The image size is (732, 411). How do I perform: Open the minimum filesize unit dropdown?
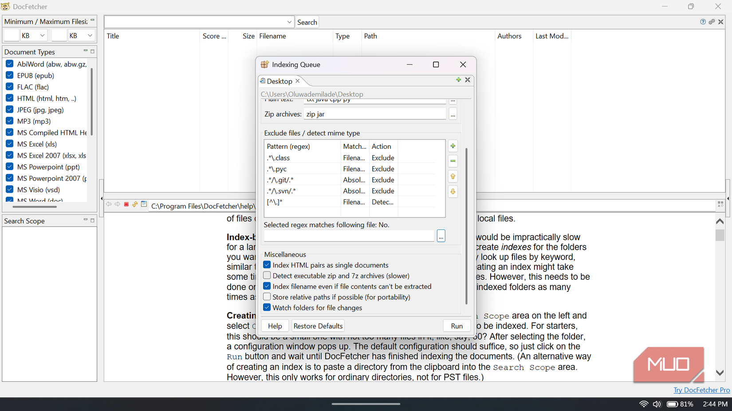34,35
